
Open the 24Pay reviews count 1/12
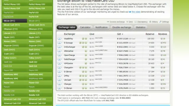click(x=163, y=76)
